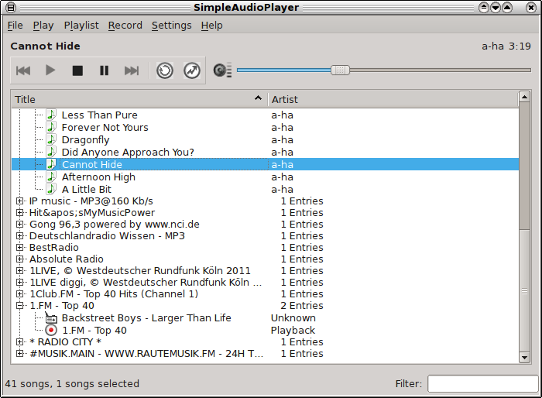Expand the IP music - MP3@160 Kb/s node
This screenshot has height=398, width=542.
click(19, 201)
